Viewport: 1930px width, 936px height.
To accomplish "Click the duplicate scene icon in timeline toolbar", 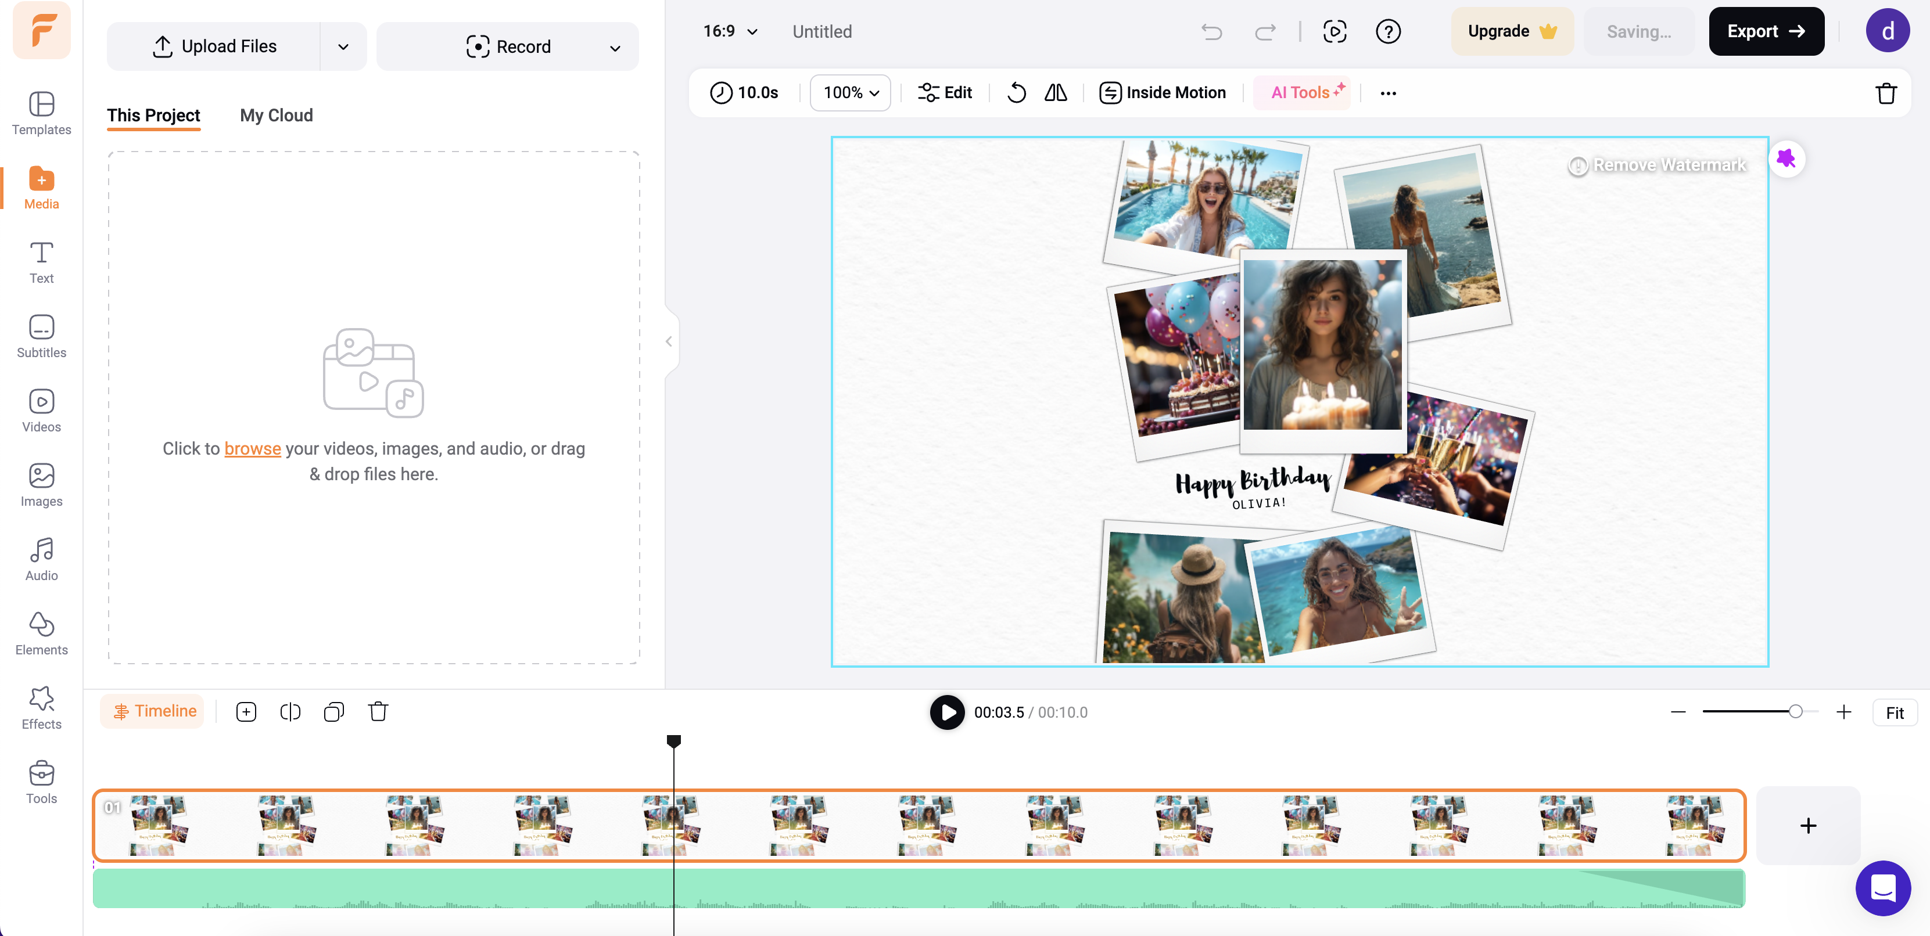I will [334, 711].
